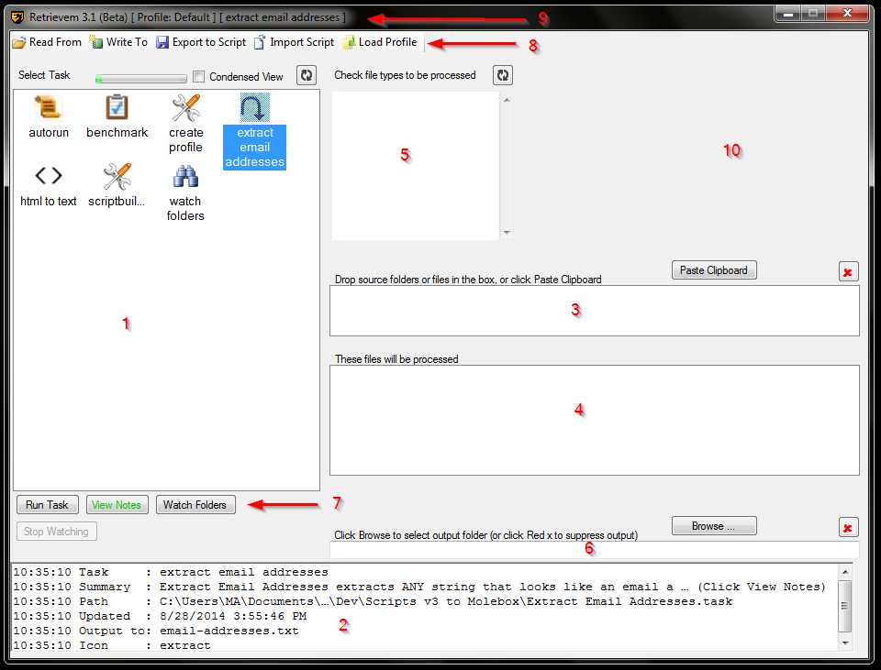Select the benchmark task icon
Image resolution: width=881 pixels, height=670 pixels.
point(117,109)
